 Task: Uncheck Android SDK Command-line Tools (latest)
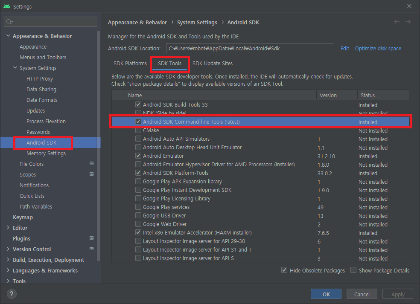coord(138,122)
